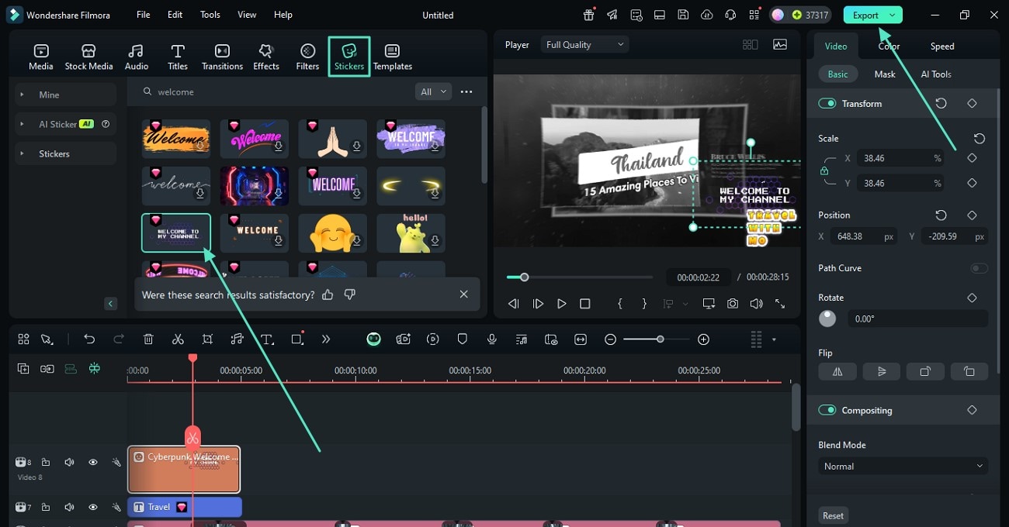Click the timeline zoom slider handle
The width and height of the screenshot is (1009, 527).
pos(661,339)
